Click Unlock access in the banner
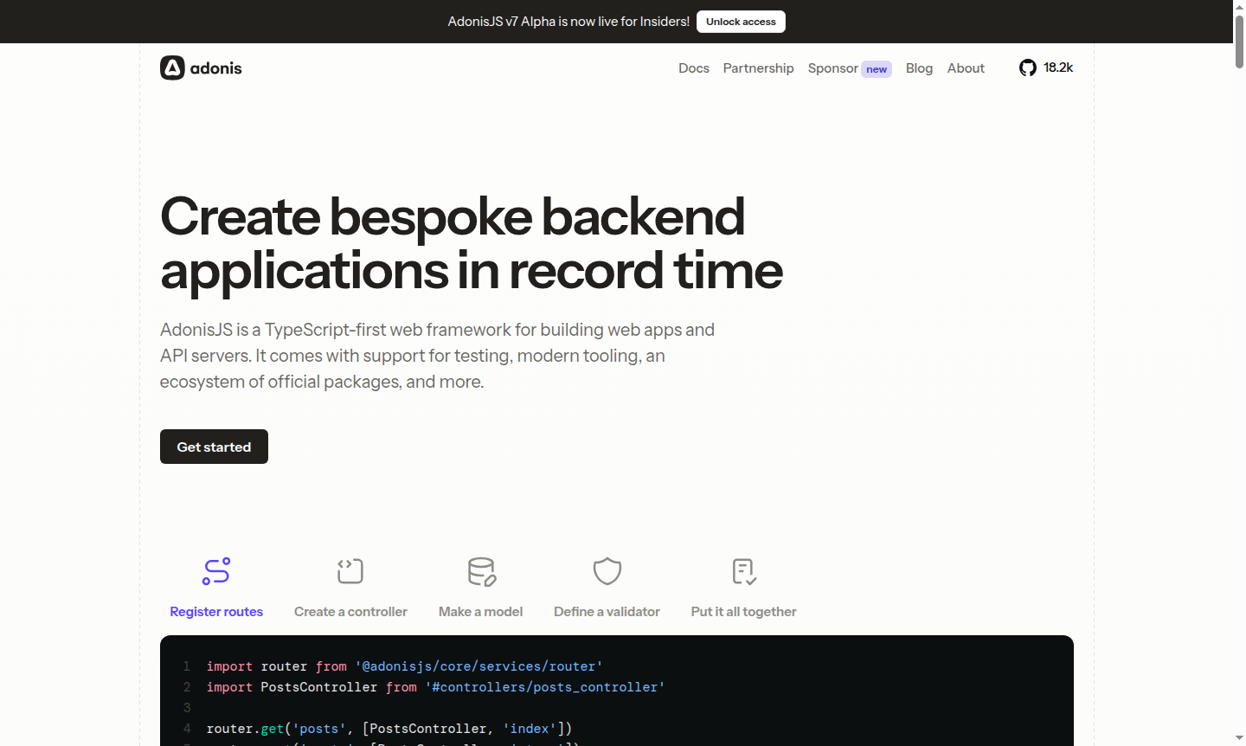This screenshot has width=1246, height=746. click(x=741, y=21)
